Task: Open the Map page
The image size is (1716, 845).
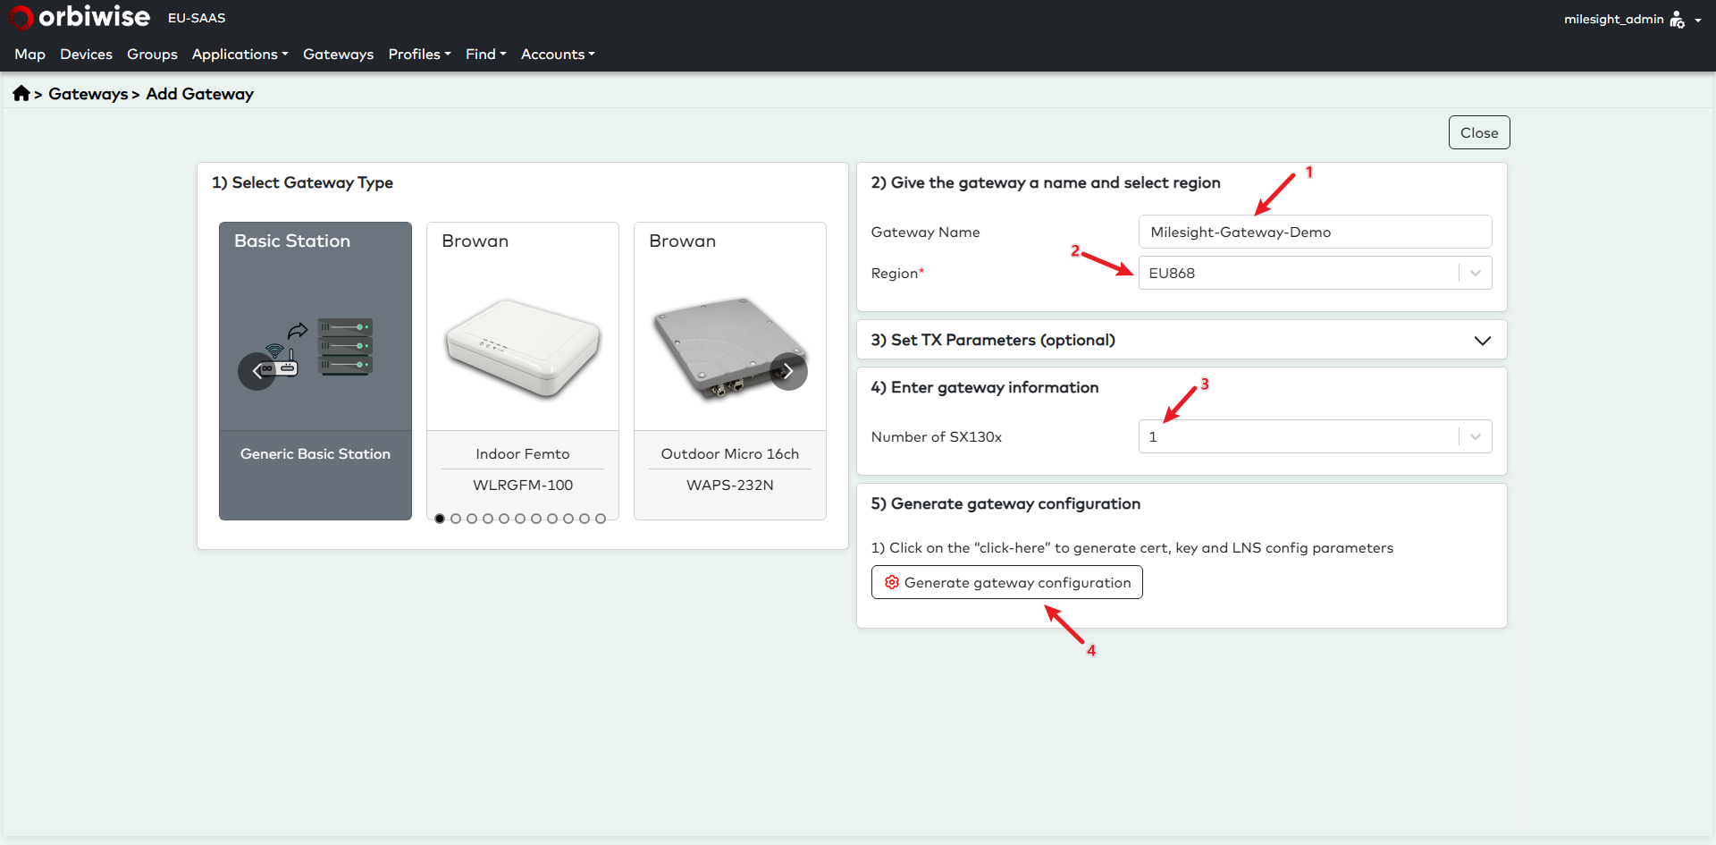Action: click(29, 55)
